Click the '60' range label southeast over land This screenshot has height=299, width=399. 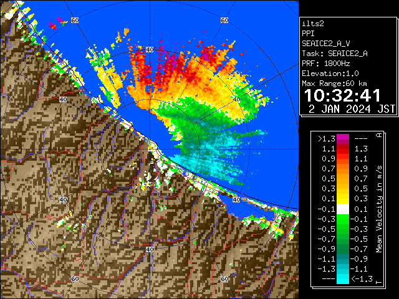click(x=224, y=278)
